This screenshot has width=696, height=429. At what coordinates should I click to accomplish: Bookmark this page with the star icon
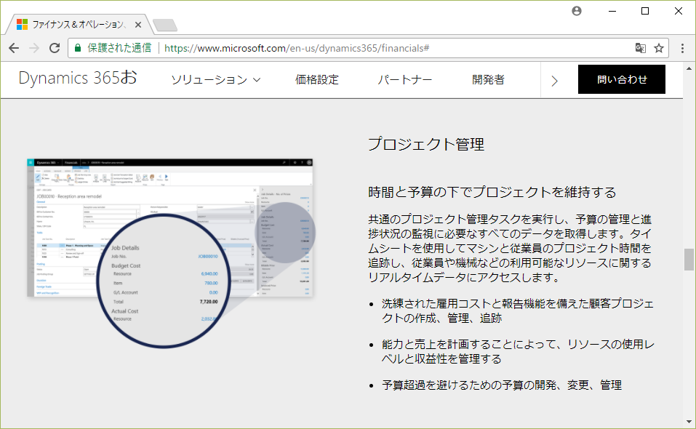pos(659,48)
